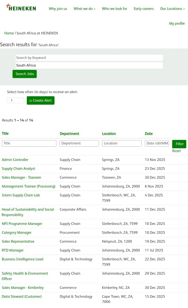Select the date 29 Dec 2025
This screenshot has width=188, height=308.
click(155, 274)
